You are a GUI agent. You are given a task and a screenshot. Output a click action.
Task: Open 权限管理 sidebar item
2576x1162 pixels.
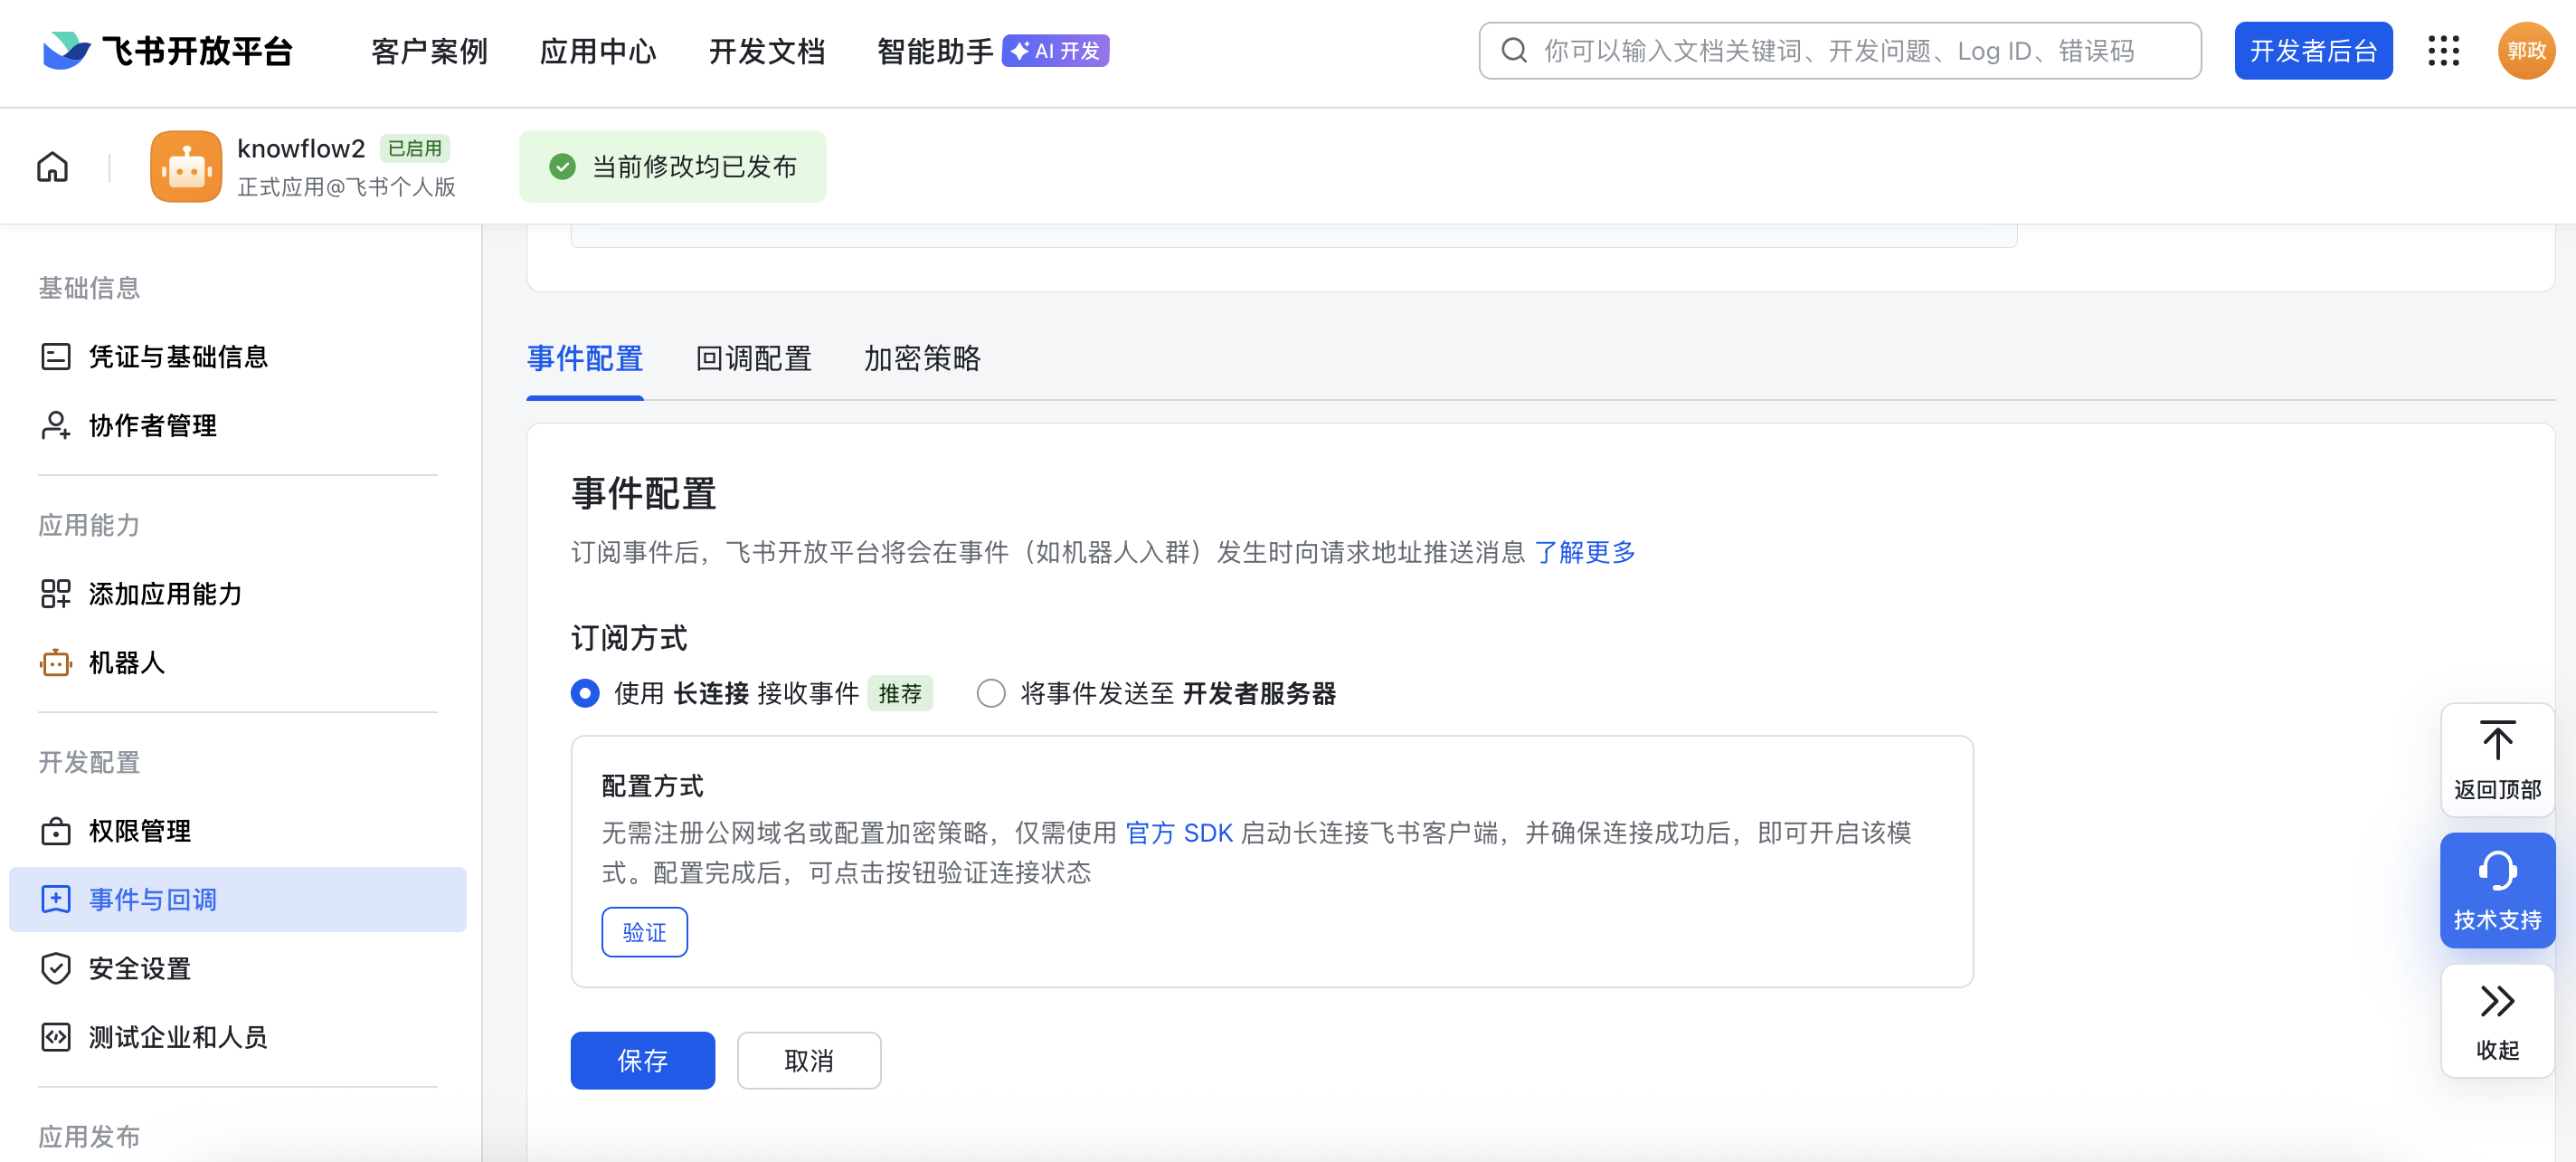pos(238,831)
